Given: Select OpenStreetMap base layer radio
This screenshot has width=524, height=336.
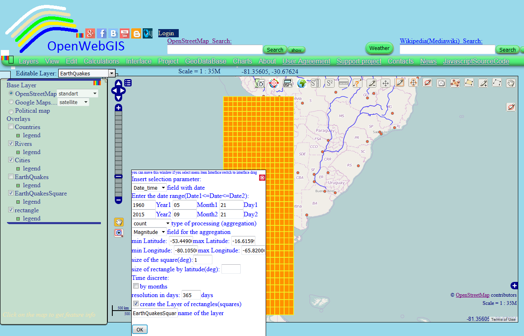Looking at the screenshot, I should [11, 93].
